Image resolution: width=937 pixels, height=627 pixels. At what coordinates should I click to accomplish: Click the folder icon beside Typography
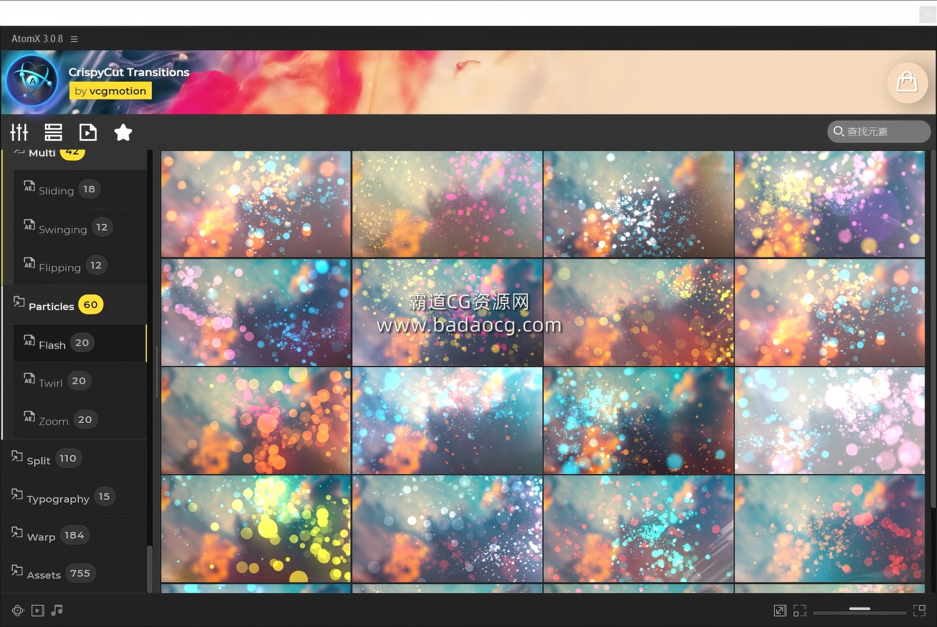pyautogui.click(x=17, y=494)
